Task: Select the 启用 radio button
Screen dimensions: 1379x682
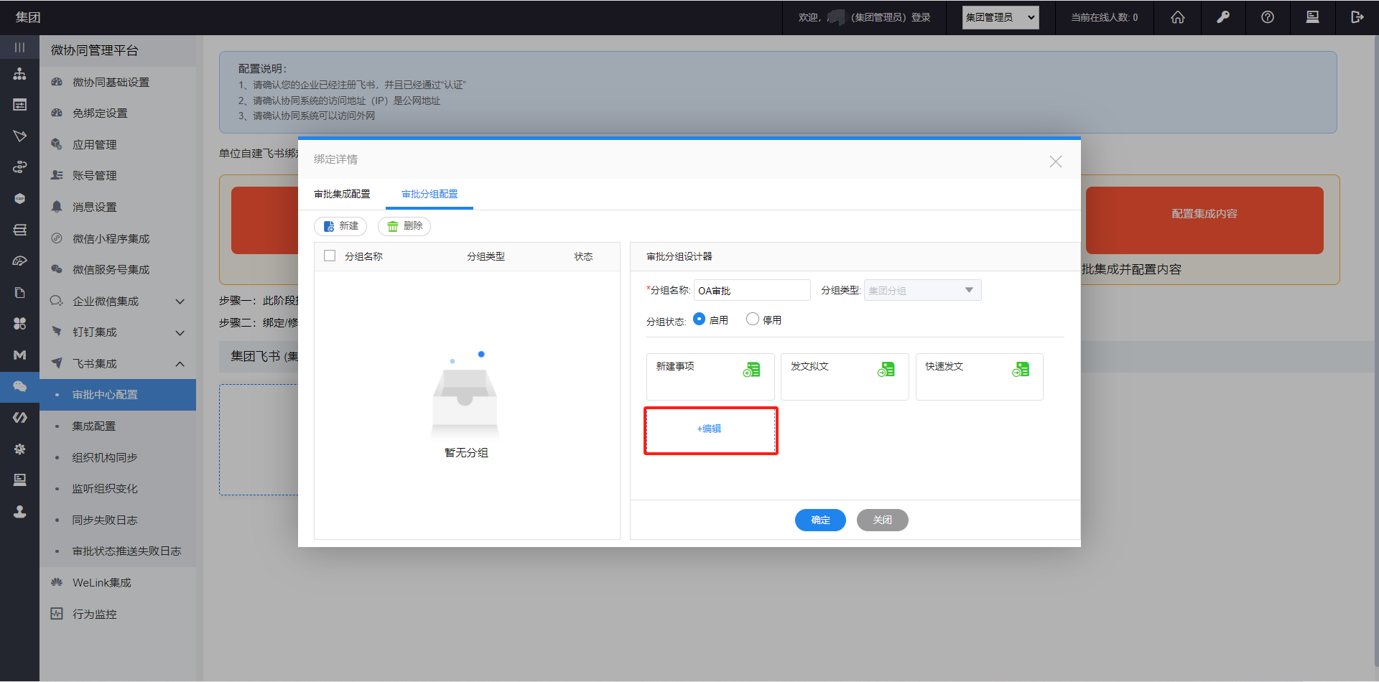Action: (x=699, y=319)
